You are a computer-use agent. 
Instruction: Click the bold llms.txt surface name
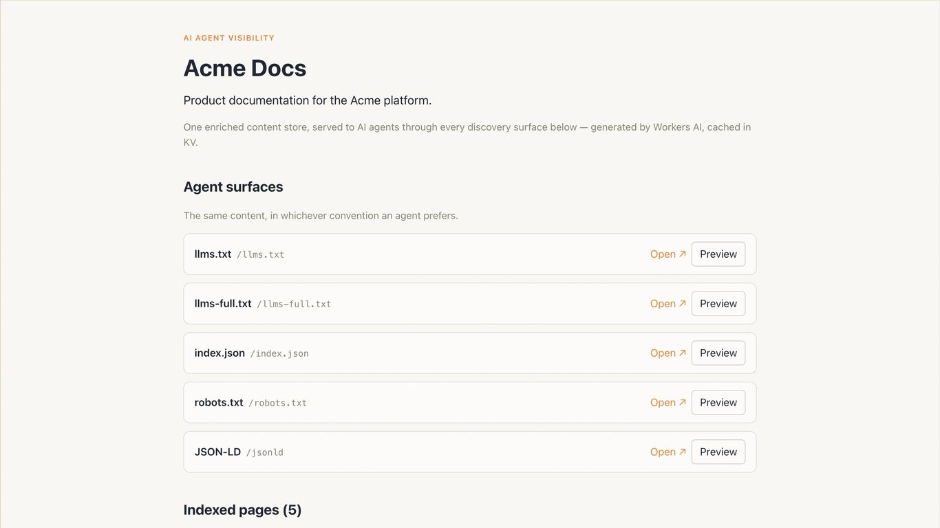click(213, 254)
